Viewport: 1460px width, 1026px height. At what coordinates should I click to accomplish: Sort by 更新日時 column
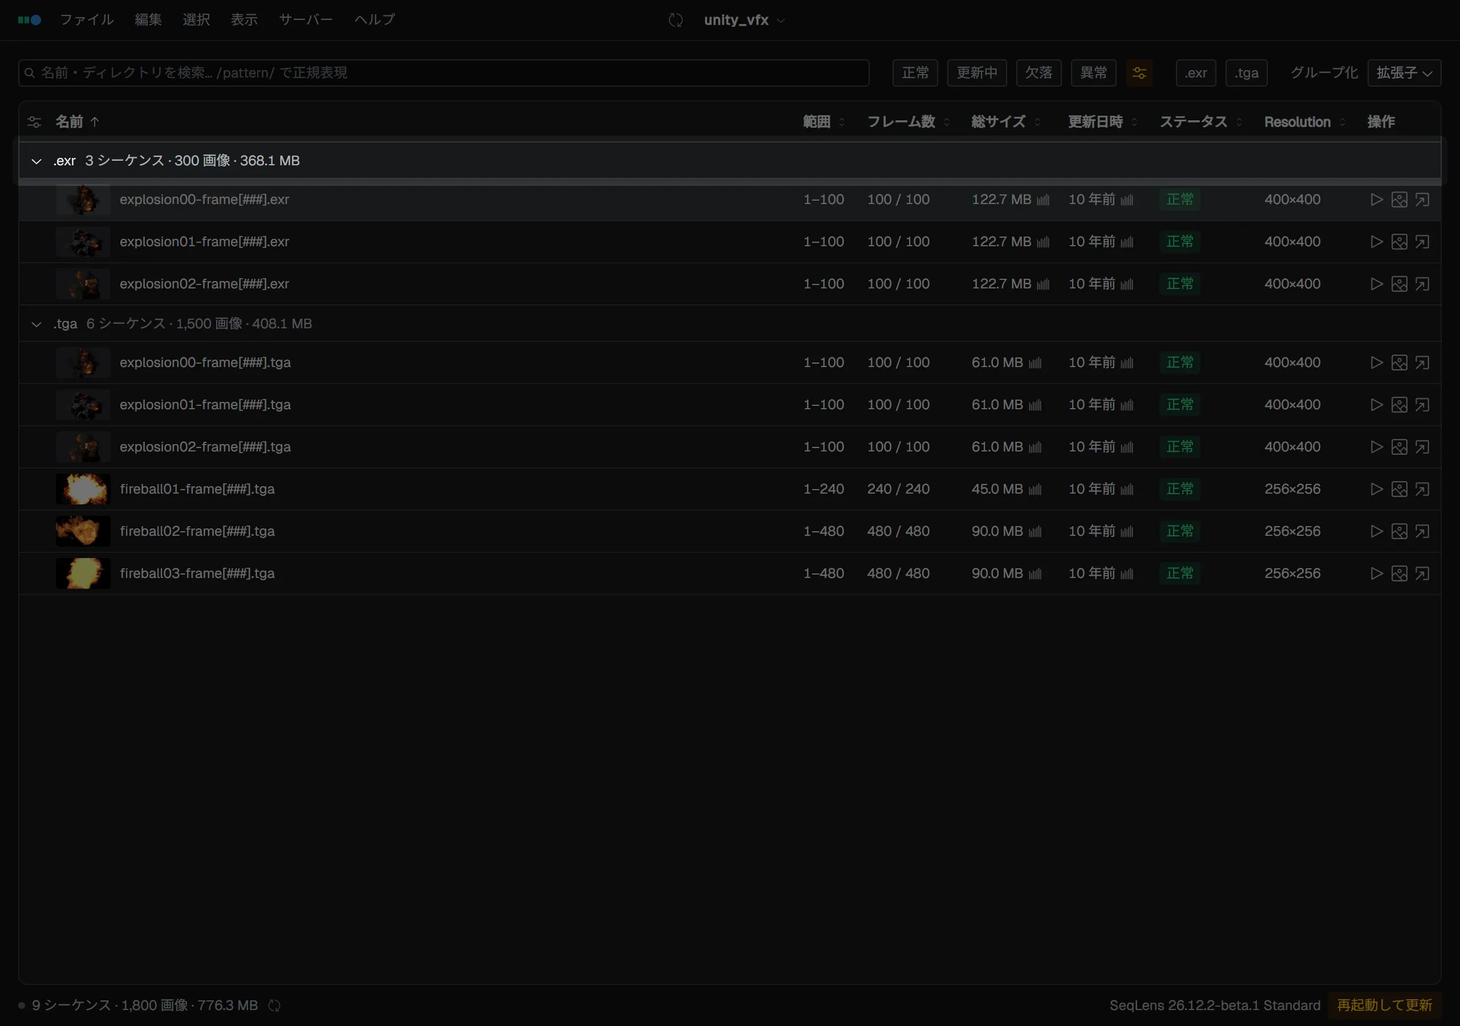click(x=1102, y=122)
